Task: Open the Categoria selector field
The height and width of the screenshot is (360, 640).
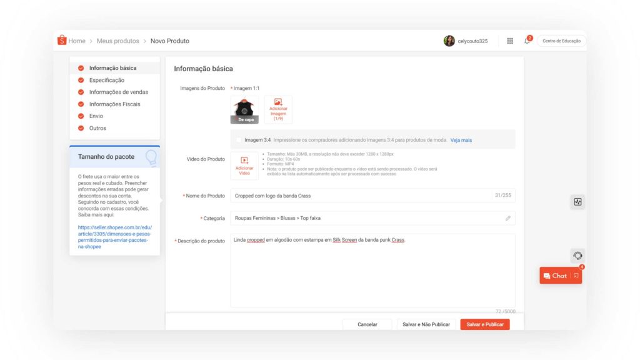Action: point(369,218)
